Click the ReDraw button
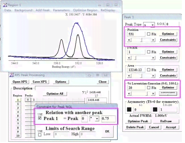This screenshot has width=185, height=143. pos(166,121)
